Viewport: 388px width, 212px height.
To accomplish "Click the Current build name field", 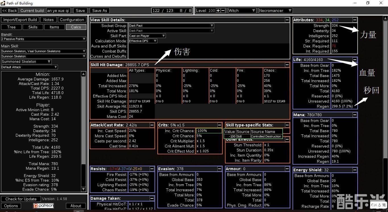I will (x=58, y=11).
